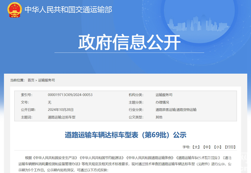The image size is (251, 173).
Task: Click the first paragraph beginning 根据《中华人民共和国安全生产法》
Action: tap(125, 164)
